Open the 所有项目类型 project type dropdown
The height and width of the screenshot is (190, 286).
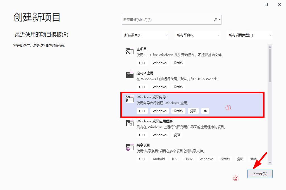click(x=250, y=35)
